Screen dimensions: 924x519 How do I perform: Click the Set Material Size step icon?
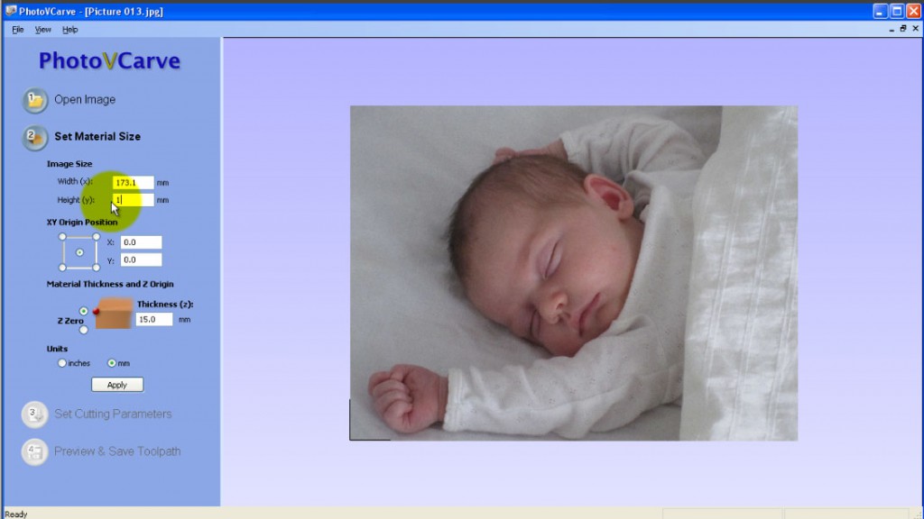pyautogui.click(x=35, y=137)
